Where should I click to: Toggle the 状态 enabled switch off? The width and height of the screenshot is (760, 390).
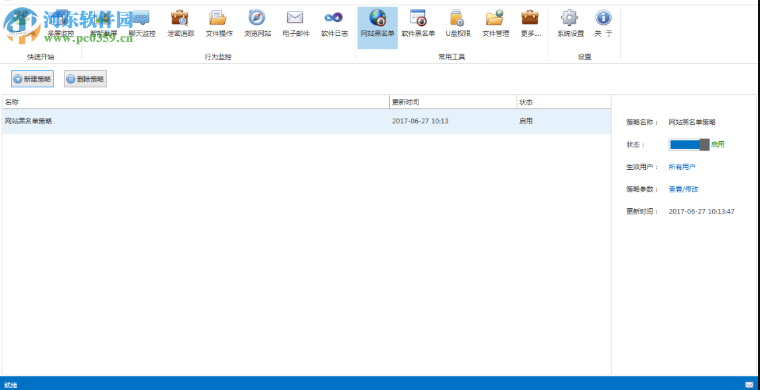point(689,145)
